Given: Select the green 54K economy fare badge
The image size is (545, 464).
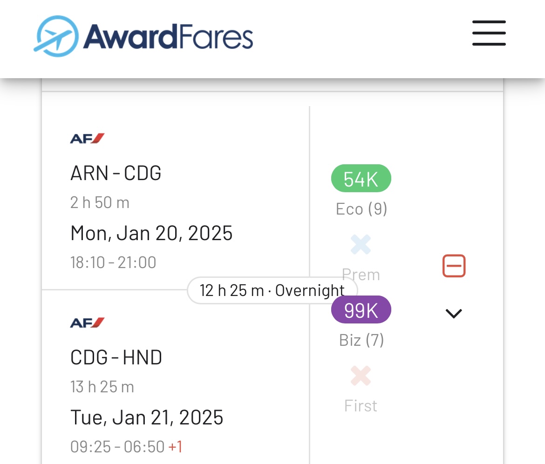Looking at the screenshot, I should coord(361,179).
